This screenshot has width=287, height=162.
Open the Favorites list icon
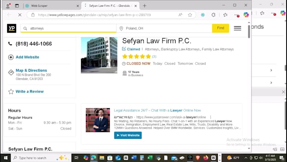pyautogui.click(x=225, y=15)
